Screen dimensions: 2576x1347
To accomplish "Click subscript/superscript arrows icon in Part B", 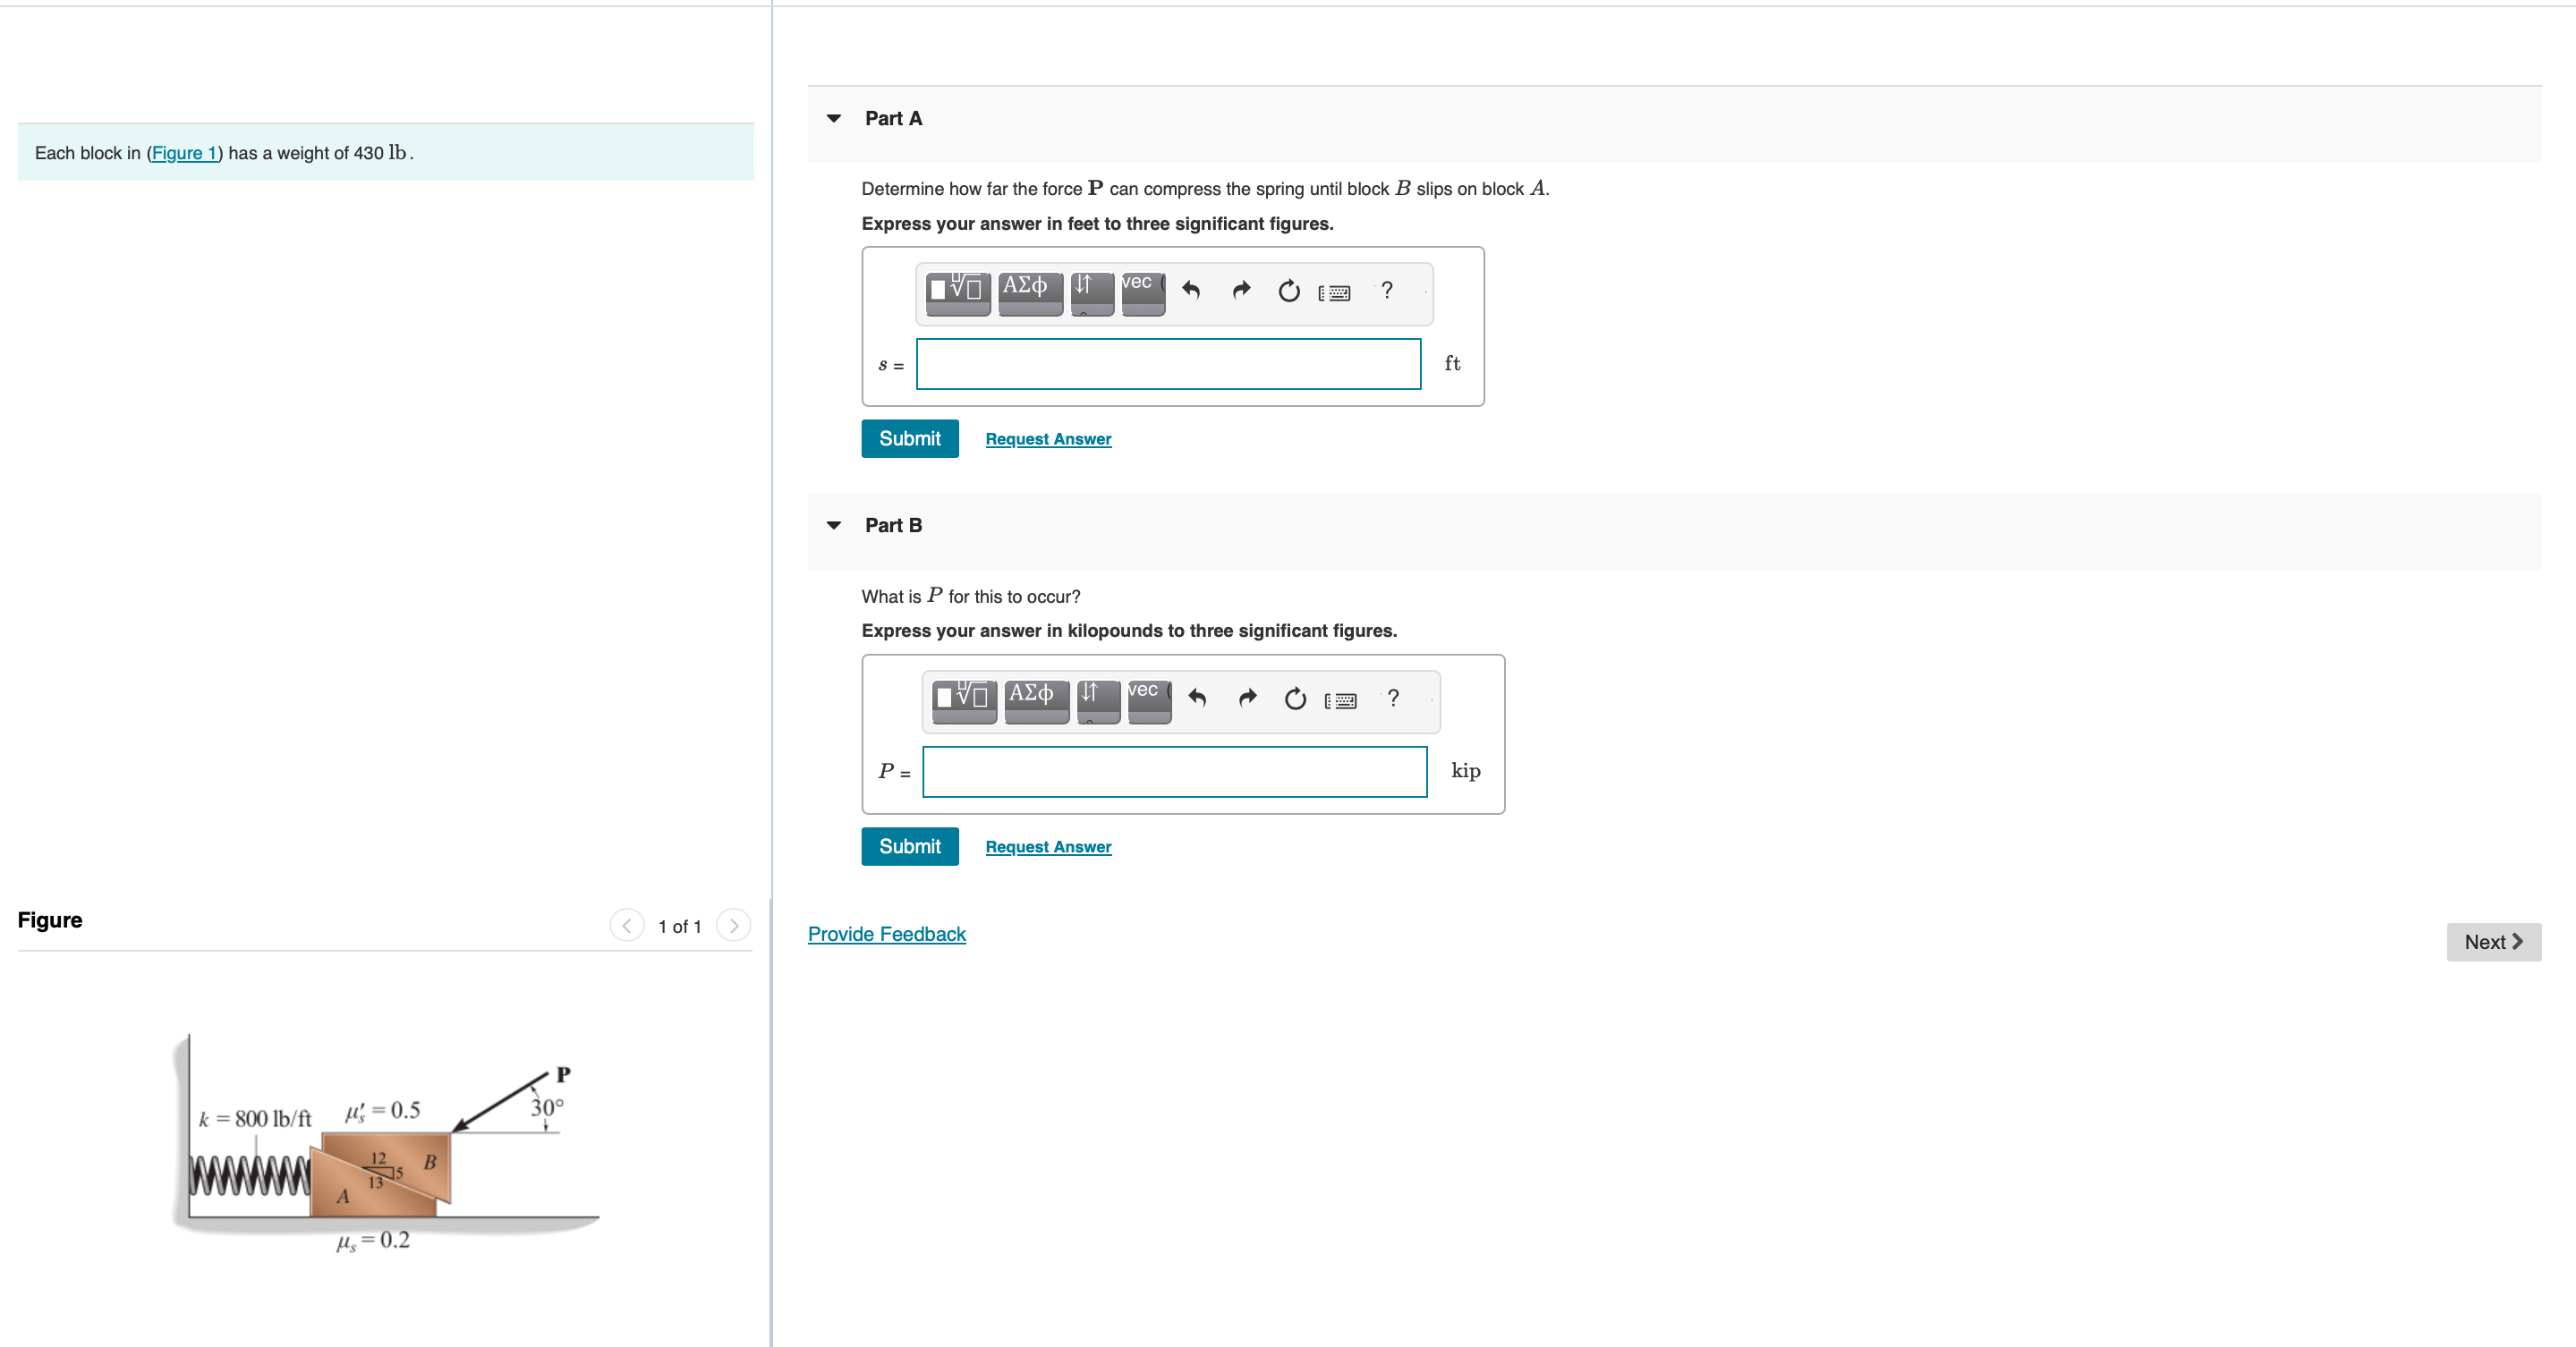I will click(1097, 699).
